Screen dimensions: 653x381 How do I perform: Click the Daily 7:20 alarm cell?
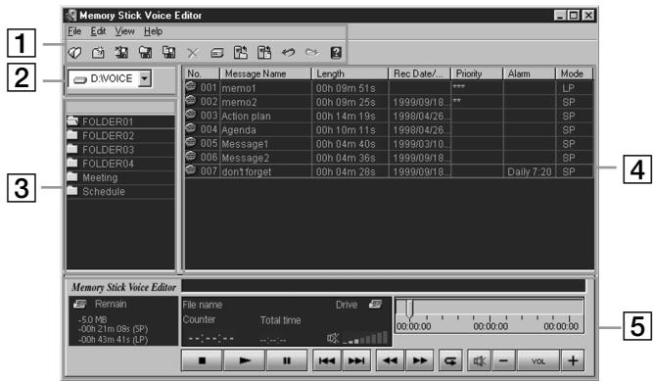click(530, 171)
